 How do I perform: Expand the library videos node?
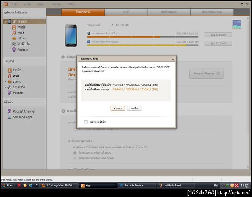point(5,87)
